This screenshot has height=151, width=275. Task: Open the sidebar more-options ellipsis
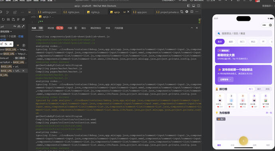22,12
